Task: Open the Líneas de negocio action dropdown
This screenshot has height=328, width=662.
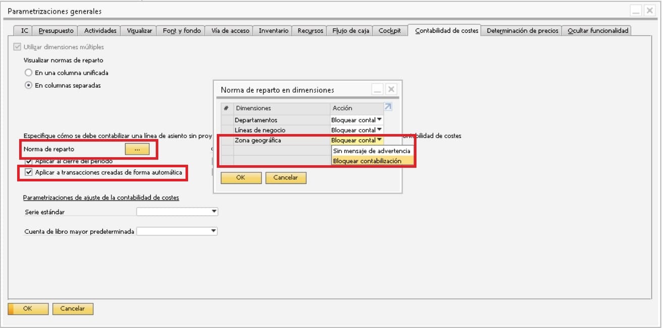Action: [x=380, y=130]
